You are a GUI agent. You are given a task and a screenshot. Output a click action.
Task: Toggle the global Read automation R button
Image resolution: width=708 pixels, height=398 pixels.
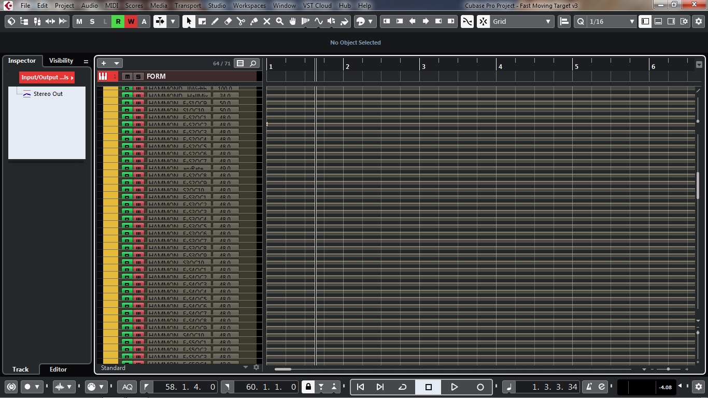[x=118, y=21]
